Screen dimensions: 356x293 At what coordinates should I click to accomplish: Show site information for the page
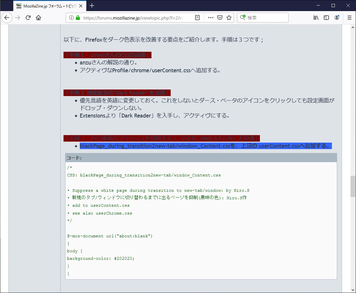[71, 18]
